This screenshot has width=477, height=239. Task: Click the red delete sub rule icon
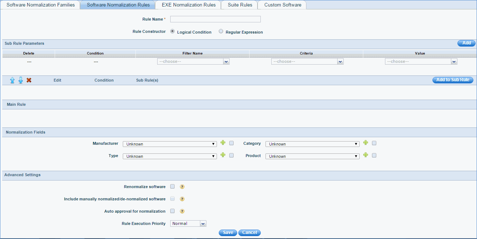coord(29,80)
